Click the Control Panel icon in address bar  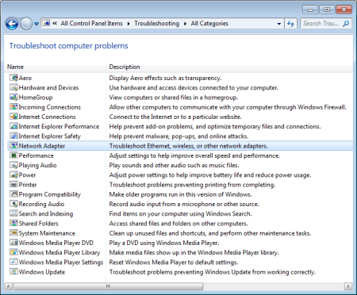(46, 24)
